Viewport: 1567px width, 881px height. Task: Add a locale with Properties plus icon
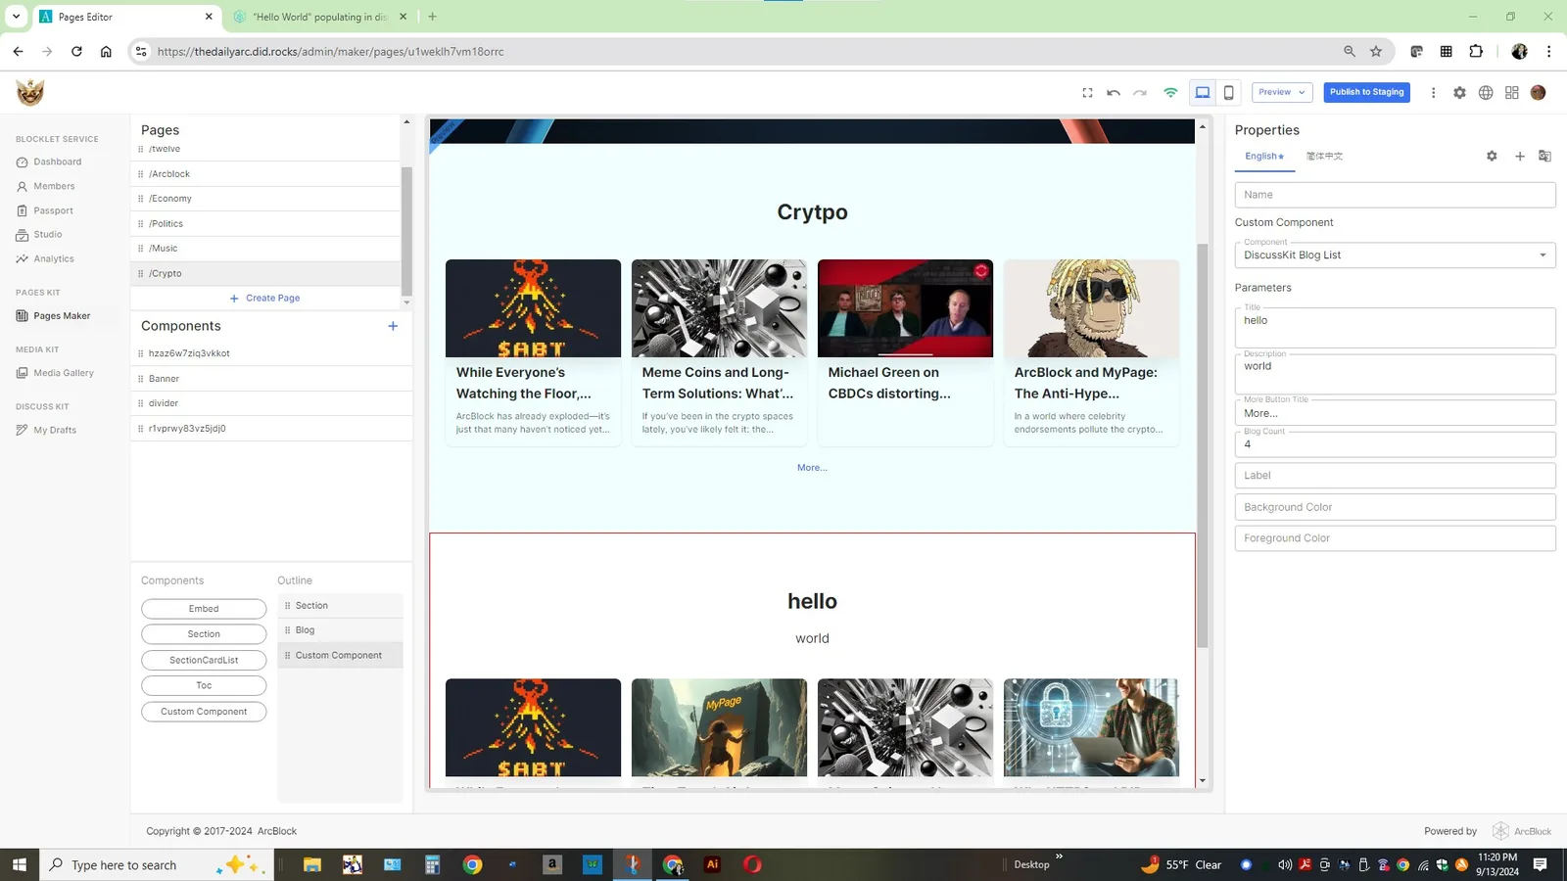point(1520,157)
